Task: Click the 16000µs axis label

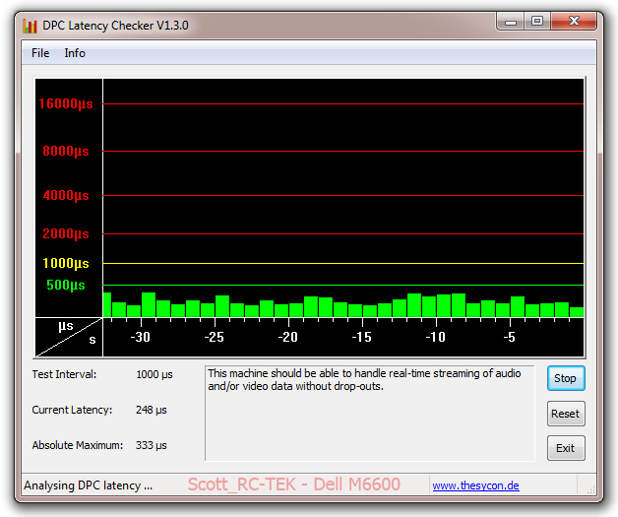Action: click(x=66, y=103)
